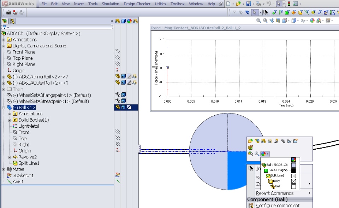Image resolution: width=339 pixels, height=208 pixels.
Task: Toggle hide/show for AD61AOuterRail<2>
Action: (x=118, y=82)
